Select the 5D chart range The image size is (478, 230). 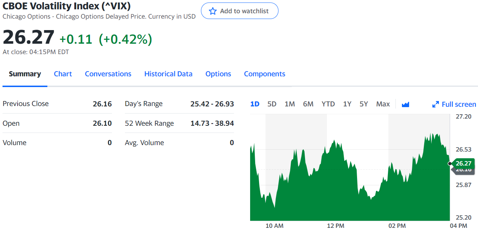point(272,104)
